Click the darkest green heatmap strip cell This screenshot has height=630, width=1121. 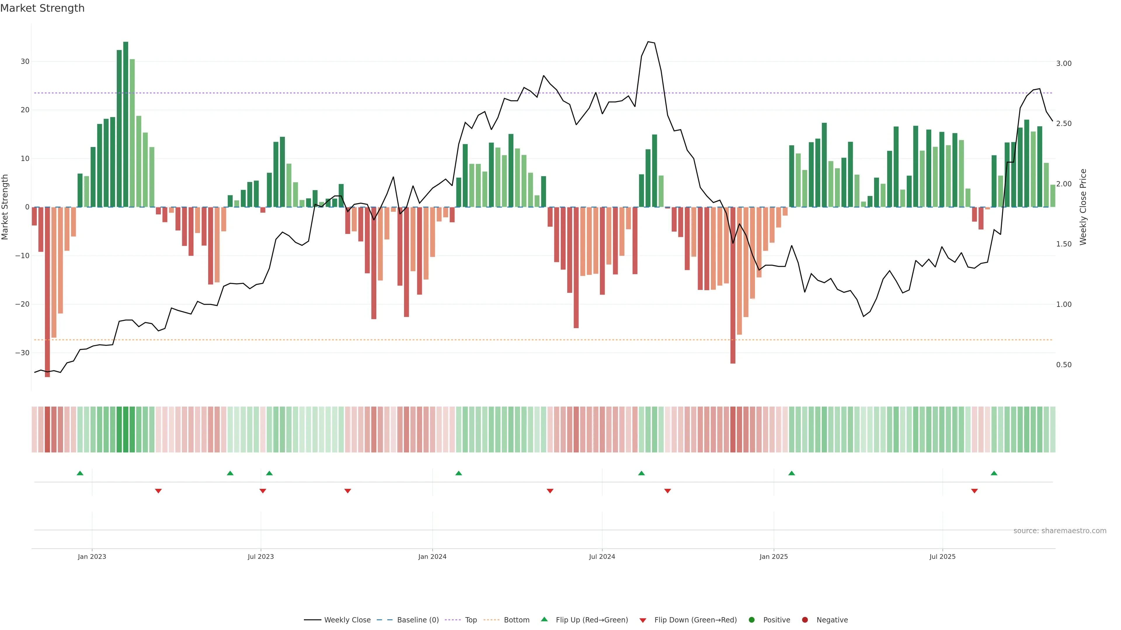pyautogui.click(x=126, y=430)
